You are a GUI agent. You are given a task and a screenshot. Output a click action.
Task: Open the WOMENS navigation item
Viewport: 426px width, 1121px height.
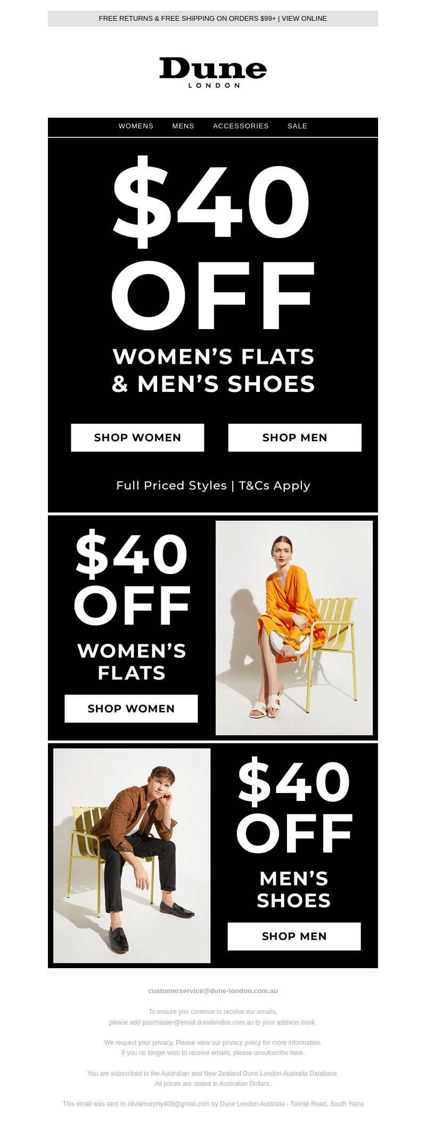click(136, 126)
